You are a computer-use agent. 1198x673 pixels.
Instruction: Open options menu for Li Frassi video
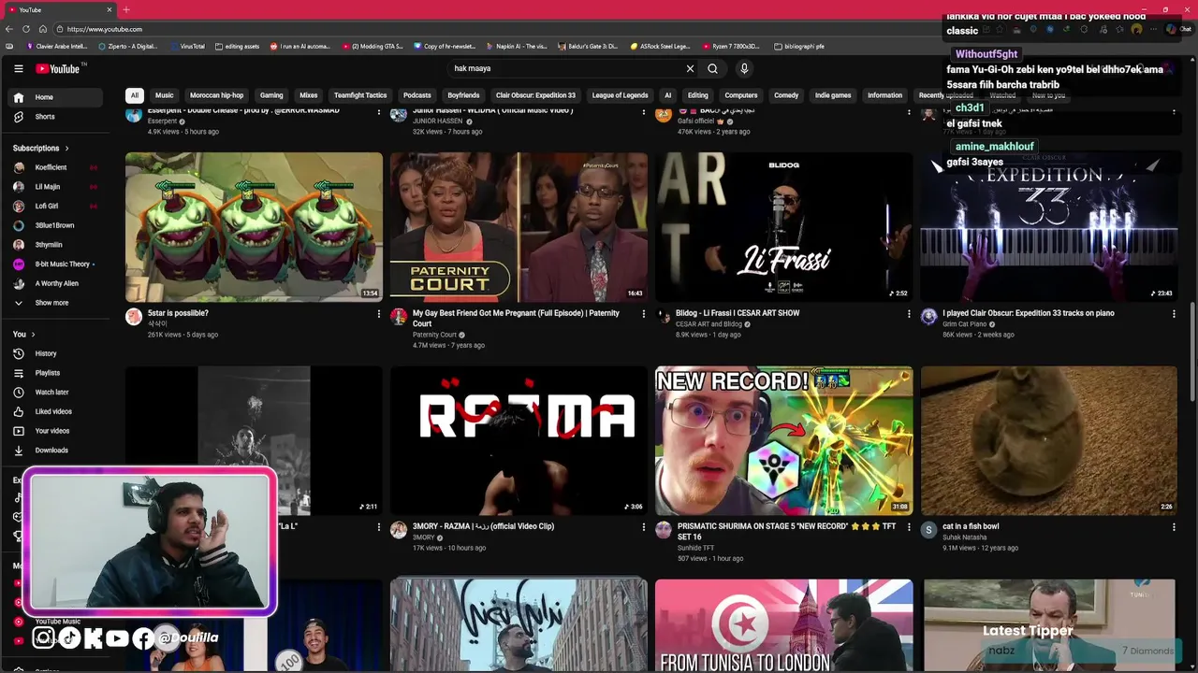(x=908, y=314)
